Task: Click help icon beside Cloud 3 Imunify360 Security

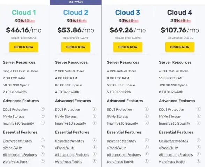Action: click(x=146, y=123)
